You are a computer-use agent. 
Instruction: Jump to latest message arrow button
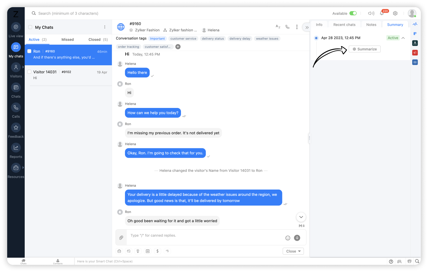point(301,217)
